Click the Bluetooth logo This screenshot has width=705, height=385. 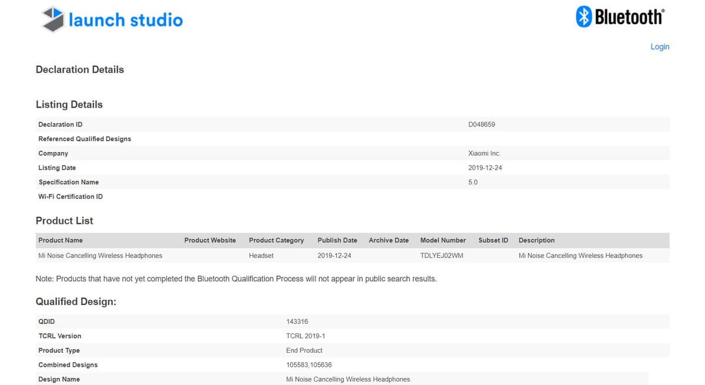[620, 17]
